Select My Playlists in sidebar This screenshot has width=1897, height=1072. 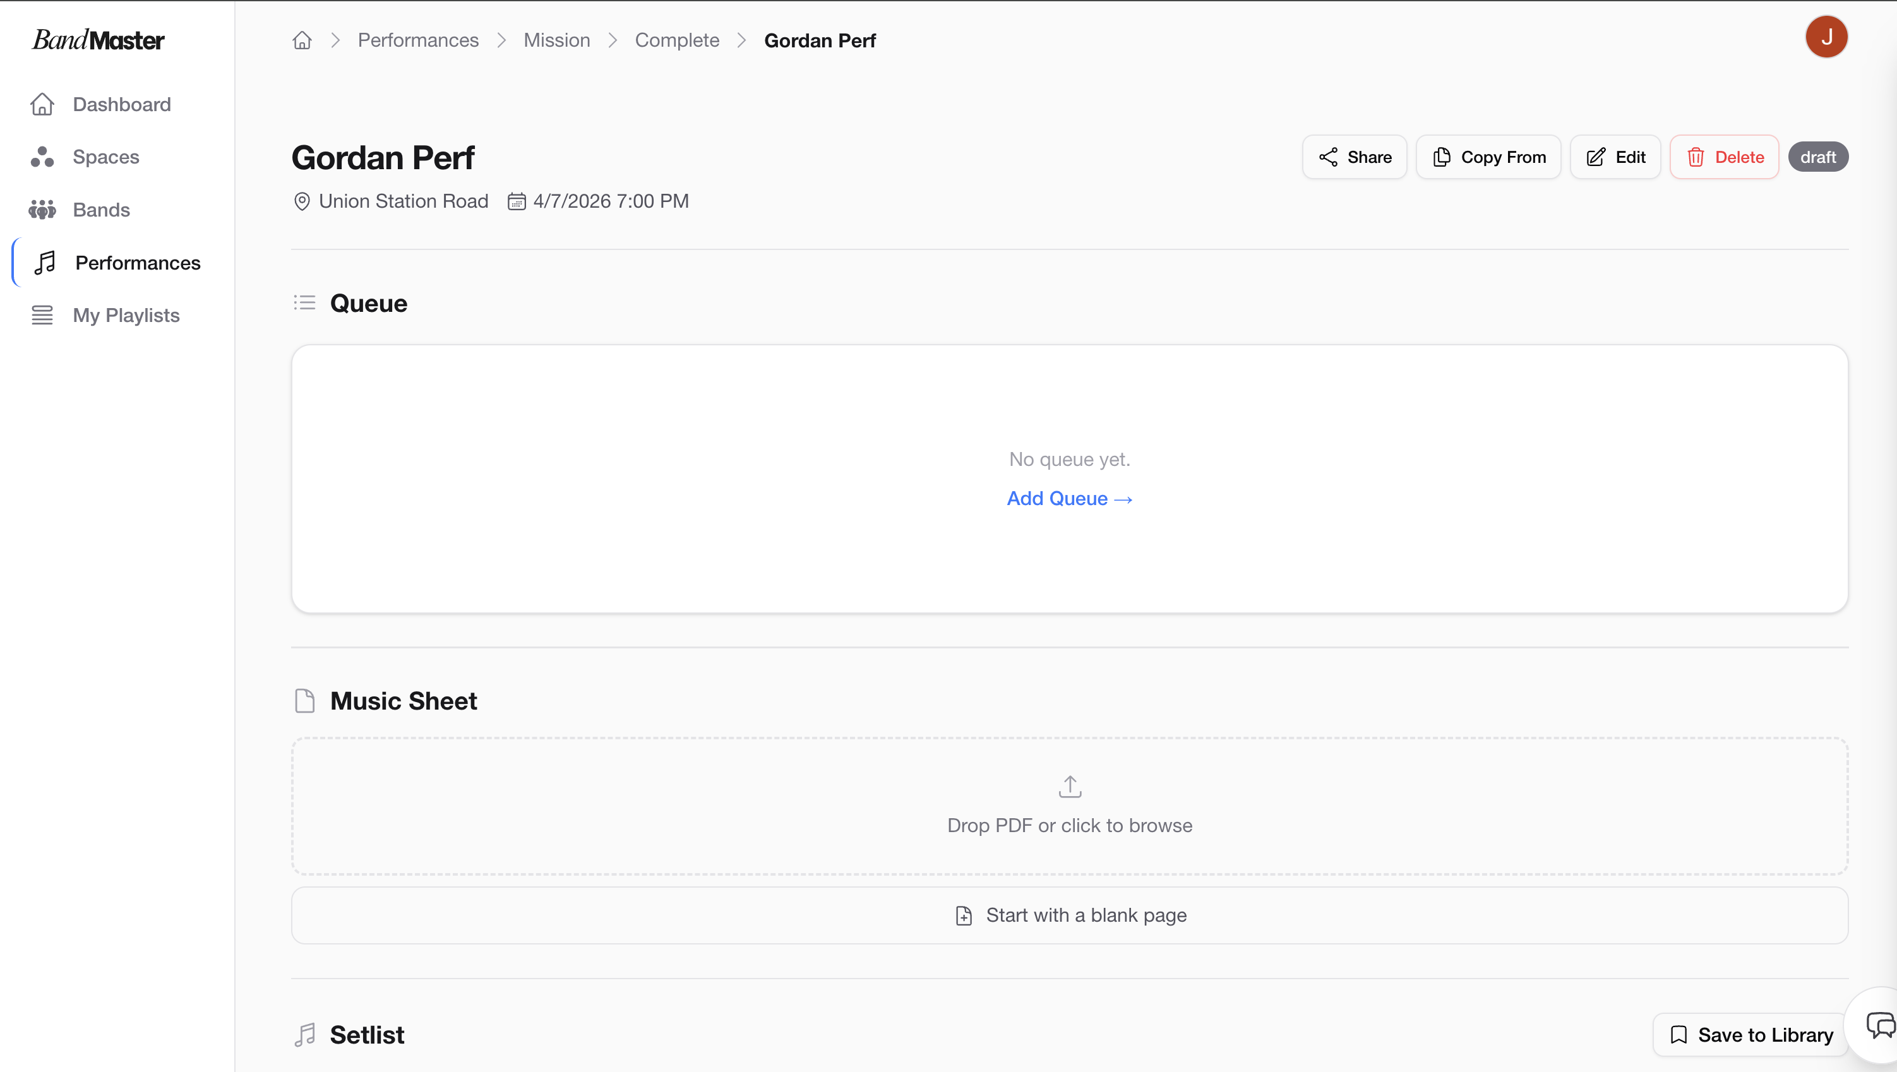point(126,315)
